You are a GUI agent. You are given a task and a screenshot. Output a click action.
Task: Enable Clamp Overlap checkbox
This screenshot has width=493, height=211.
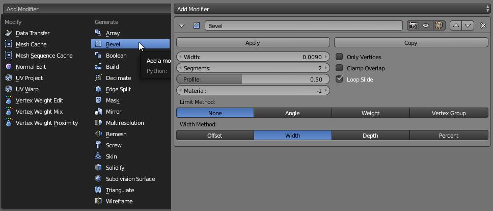click(x=340, y=68)
